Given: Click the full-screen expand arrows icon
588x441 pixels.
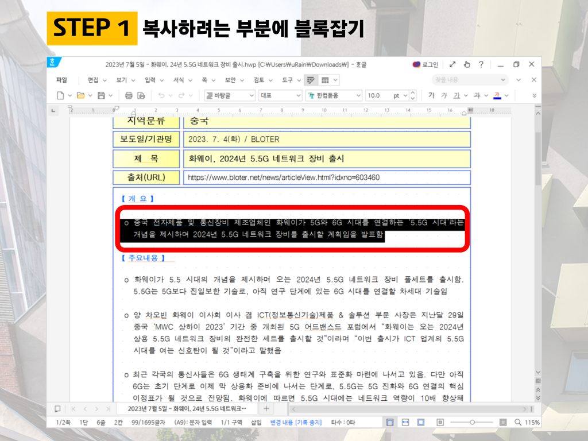Looking at the screenshot, I should (452, 64).
